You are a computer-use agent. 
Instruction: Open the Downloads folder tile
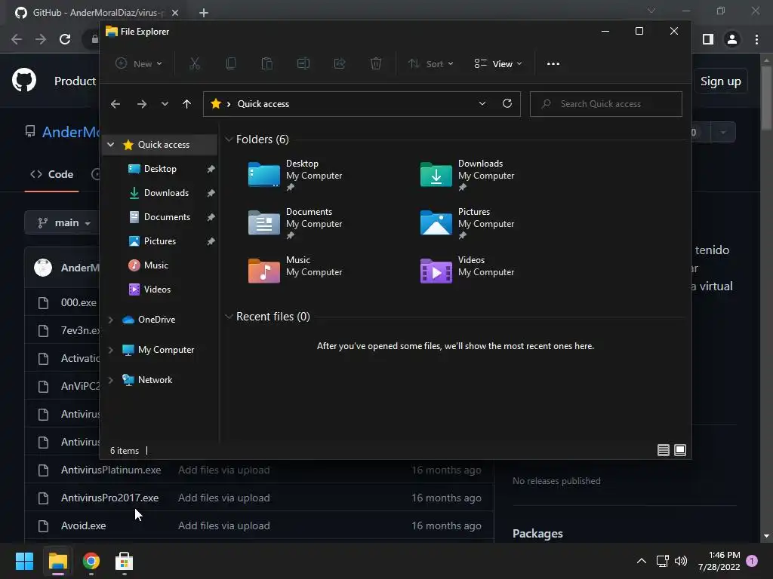pyautogui.click(x=467, y=175)
